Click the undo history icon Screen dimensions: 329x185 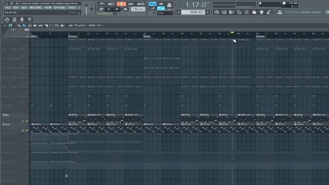[x=7, y=20]
